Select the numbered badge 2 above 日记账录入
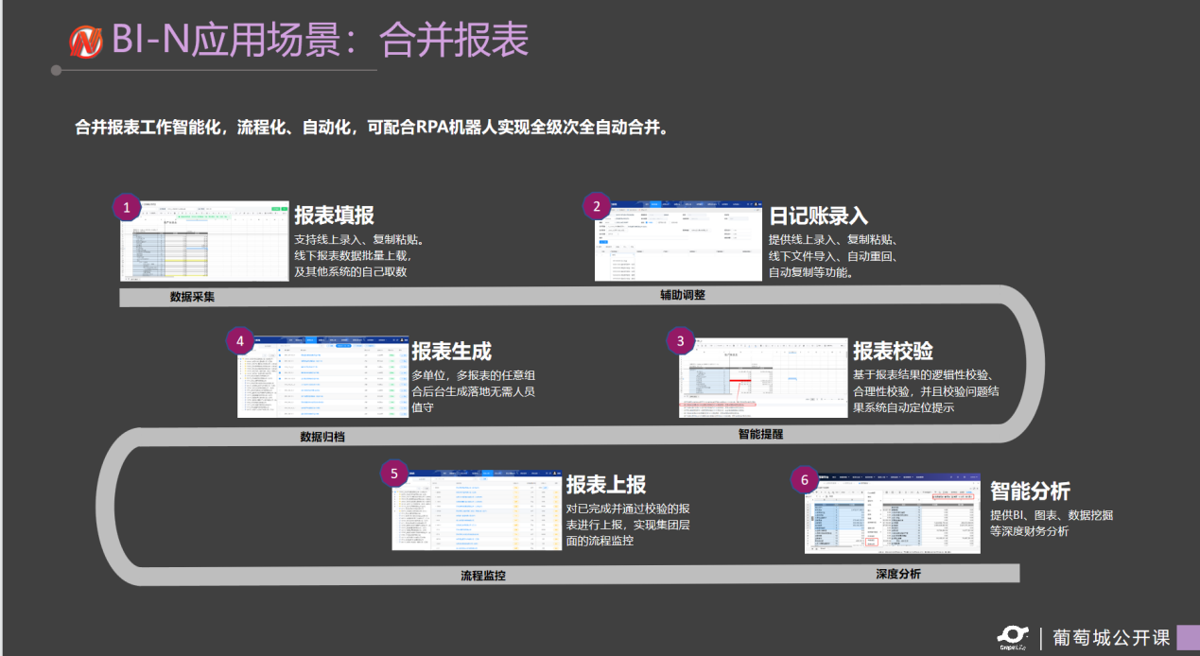 [597, 206]
